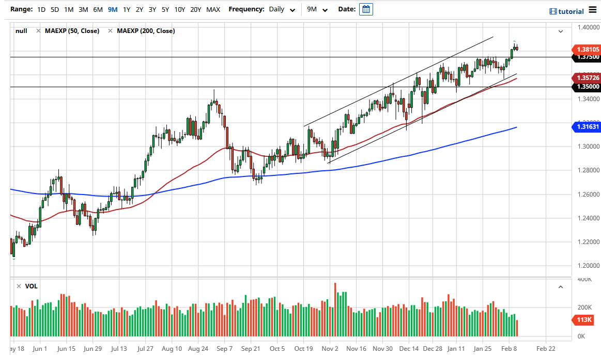Image resolution: width=601 pixels, height=356 pixels.
Task: Enable the MAX range view
Action: coord(213,9)
